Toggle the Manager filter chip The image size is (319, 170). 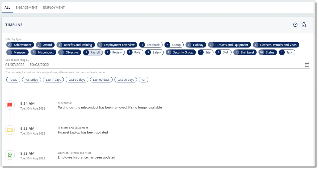tap(17, 52)
